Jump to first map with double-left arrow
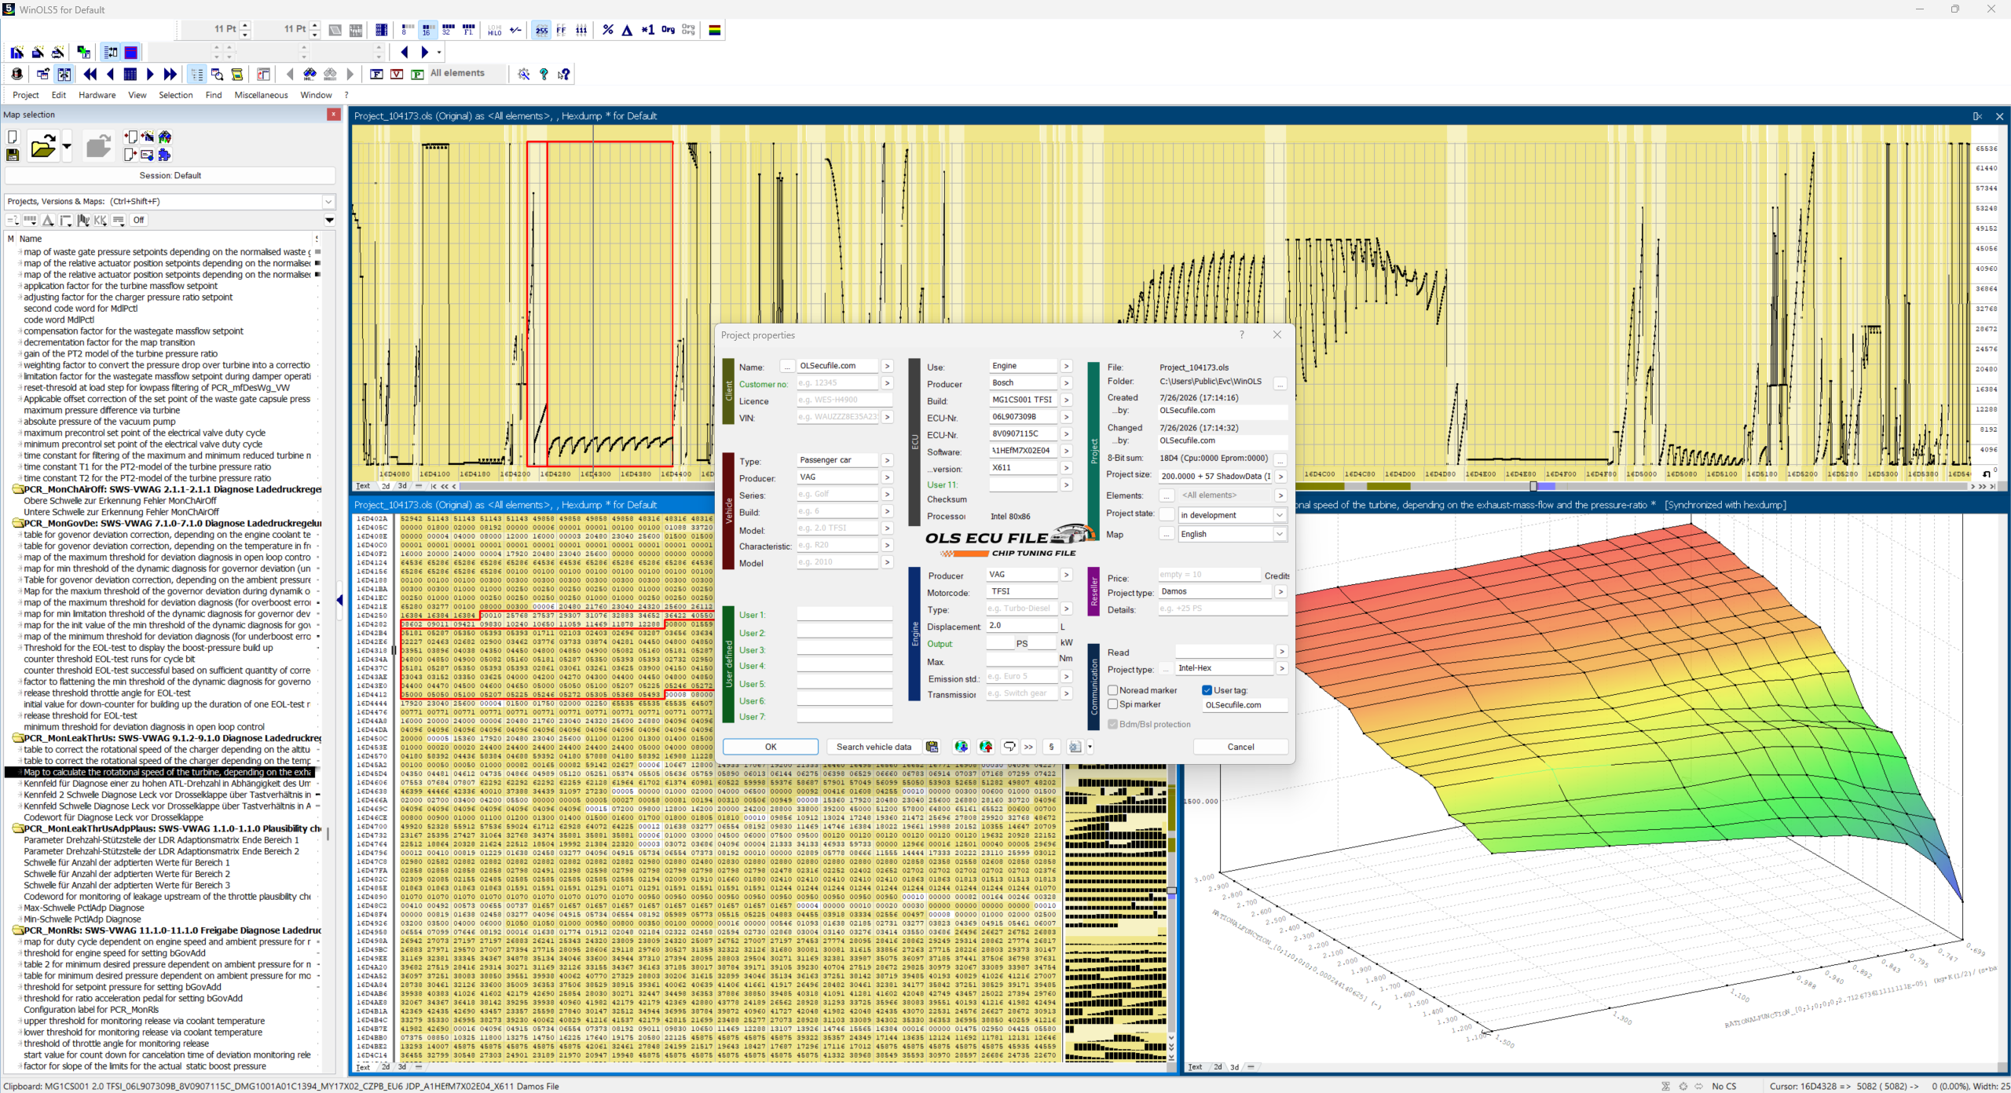This screenshot has width=2011, height=1093. coord(90,74)
